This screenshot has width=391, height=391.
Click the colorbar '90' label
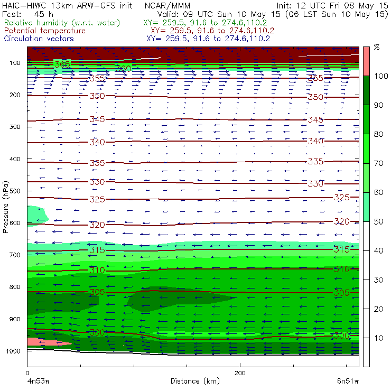[378, 105]
